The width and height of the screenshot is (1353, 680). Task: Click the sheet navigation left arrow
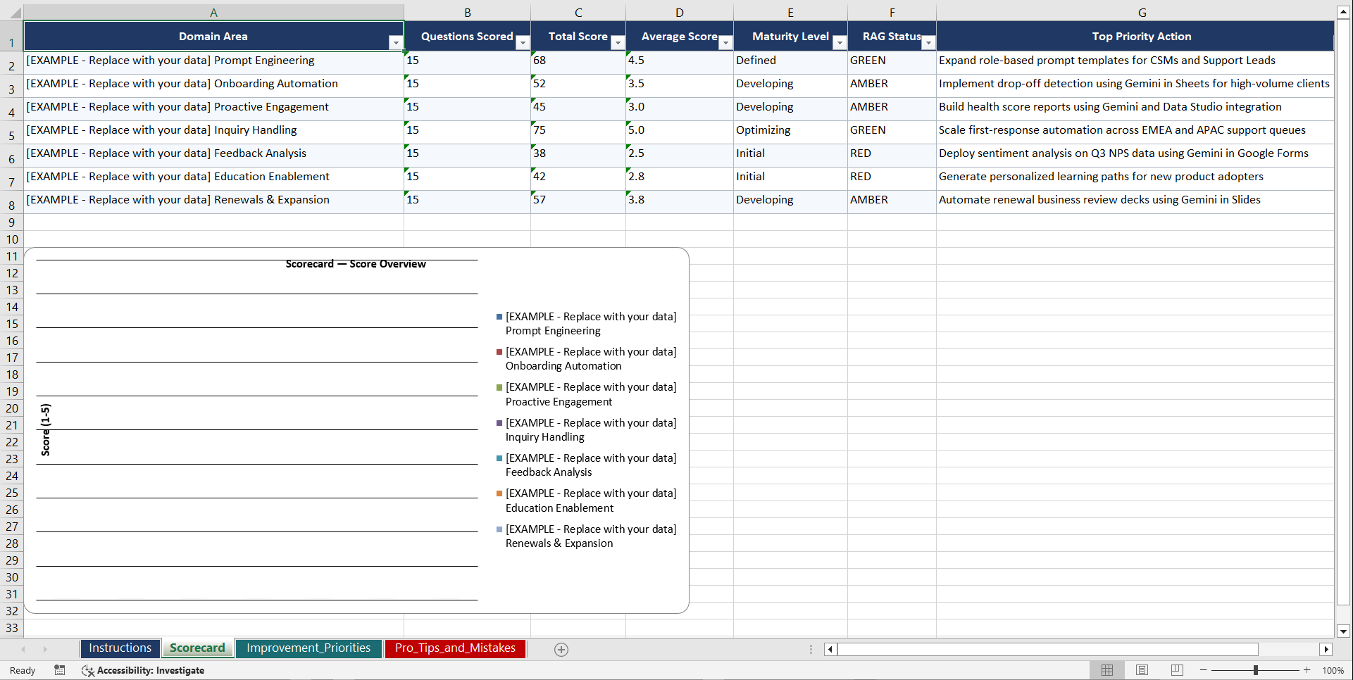[x=23, y=649]
